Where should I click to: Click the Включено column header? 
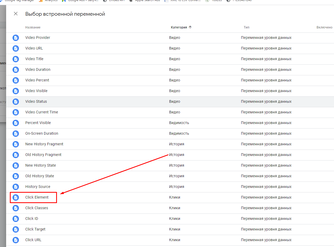click(324, 27)
